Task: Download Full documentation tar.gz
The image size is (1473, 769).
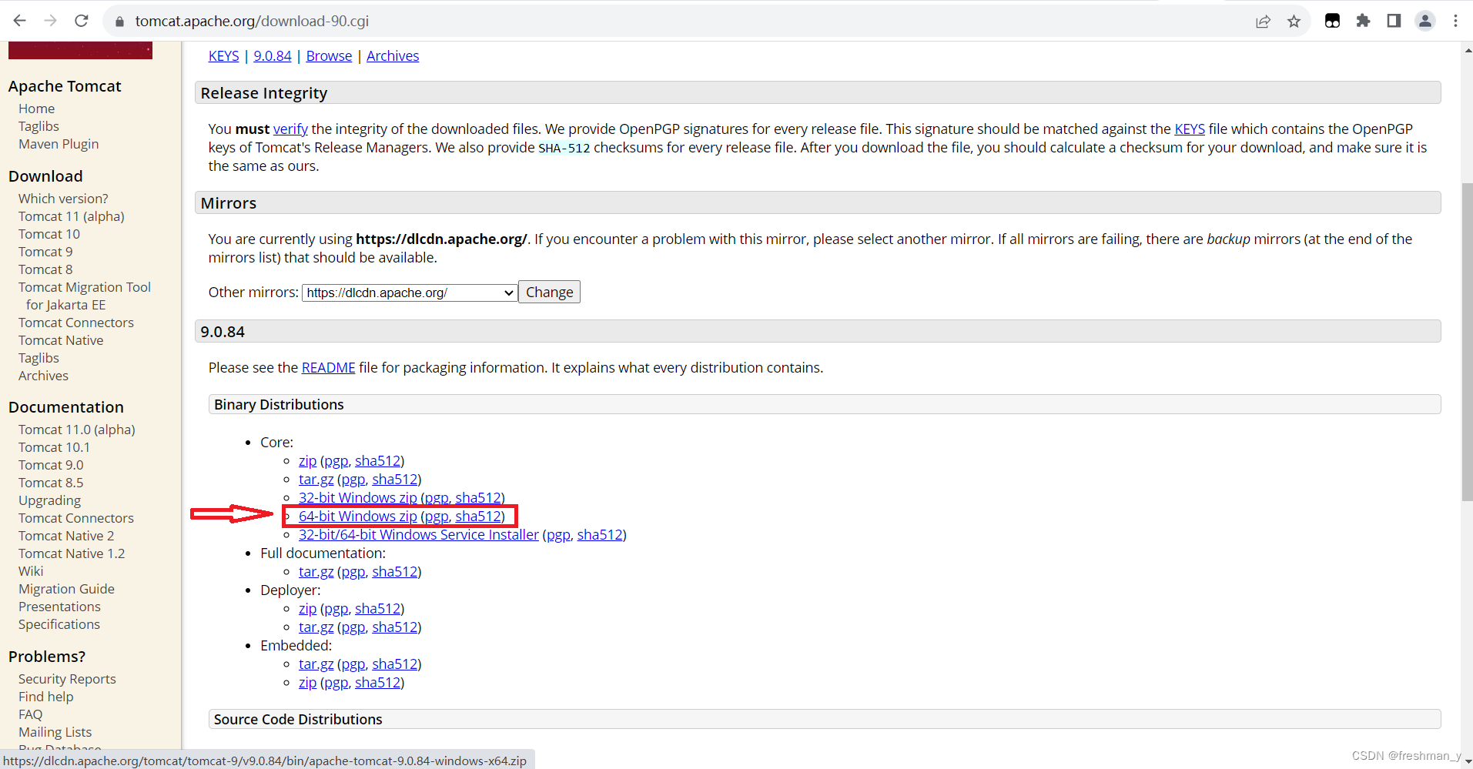Action: point(316,571)
